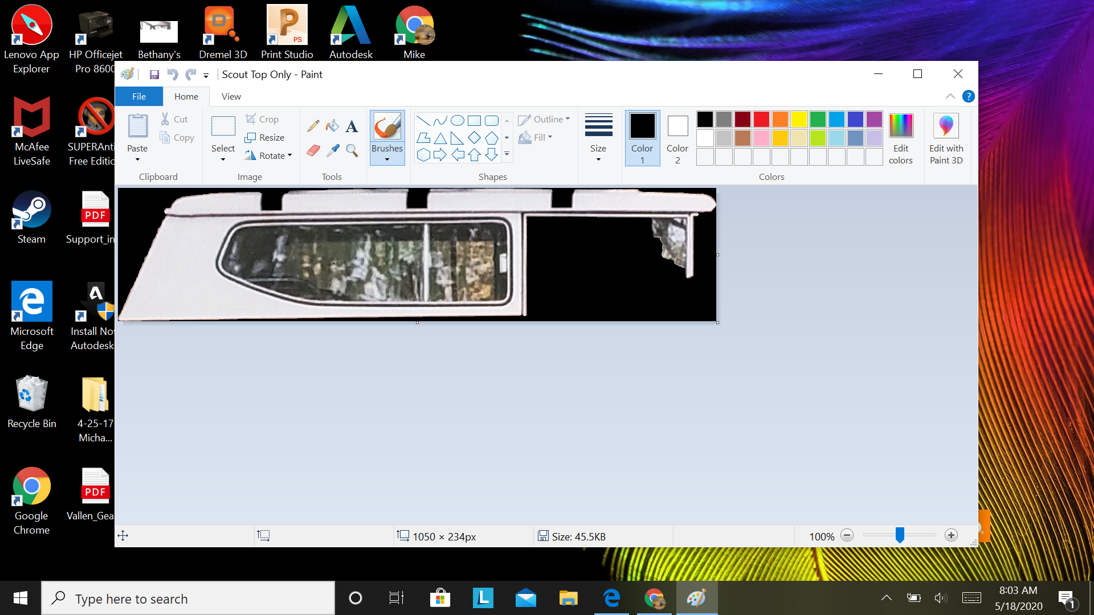This screenshot has width=1094, height=615.
Task: Select the Eraser tool
Action: coord(313,150)
